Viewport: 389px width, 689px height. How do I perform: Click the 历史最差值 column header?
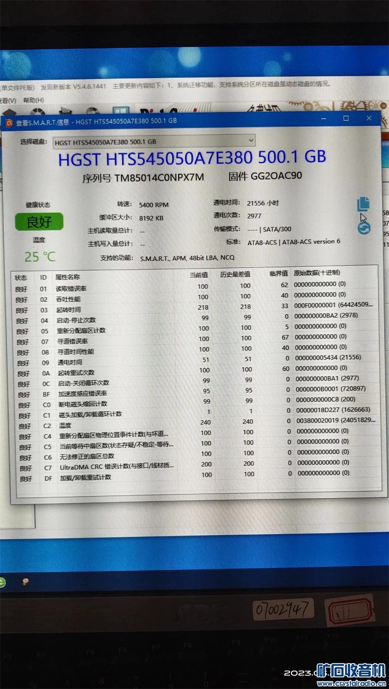click(x=235, y=274)
